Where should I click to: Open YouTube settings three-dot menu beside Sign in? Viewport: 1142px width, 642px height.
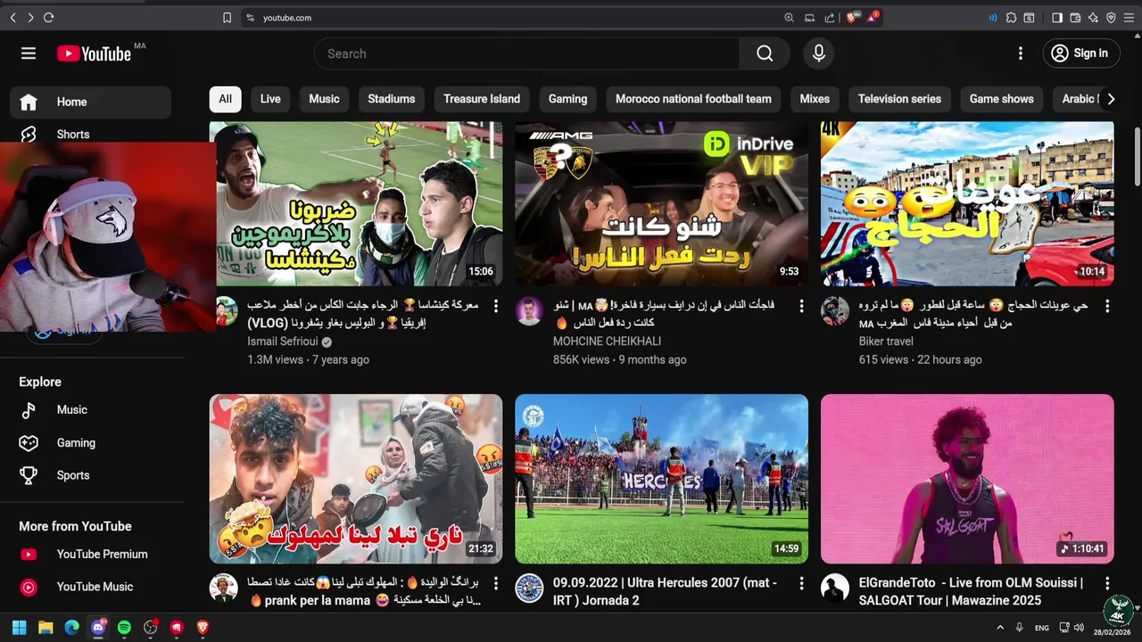tap(1021, 53)
